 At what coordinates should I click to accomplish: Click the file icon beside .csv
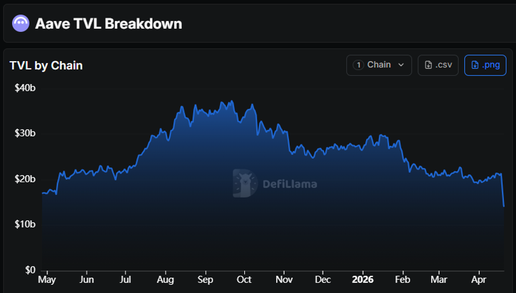pyautogui.click(x=428, y=65)
